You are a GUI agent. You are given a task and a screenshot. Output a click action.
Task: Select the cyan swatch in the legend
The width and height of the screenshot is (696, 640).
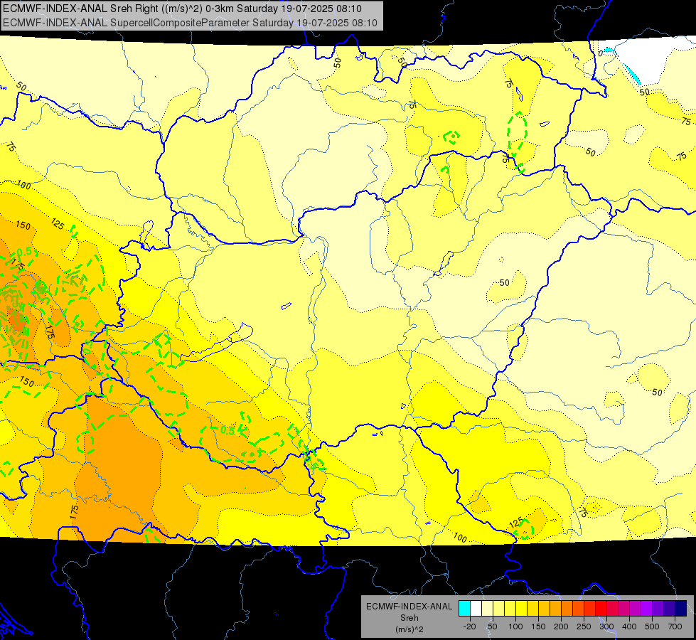point(464,609)
